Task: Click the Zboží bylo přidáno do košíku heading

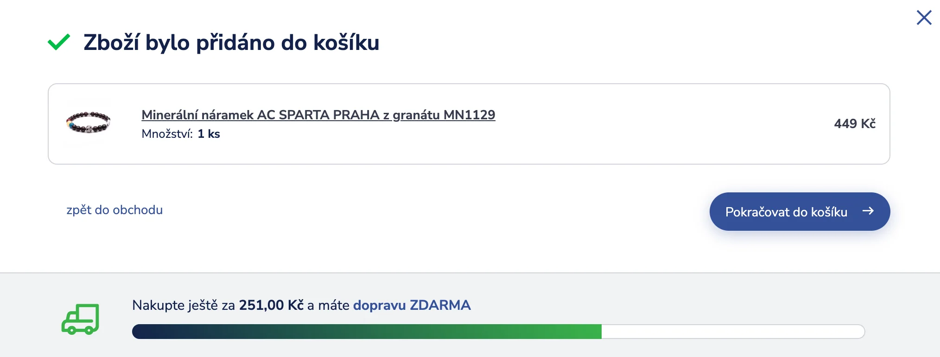Action: 231,44
